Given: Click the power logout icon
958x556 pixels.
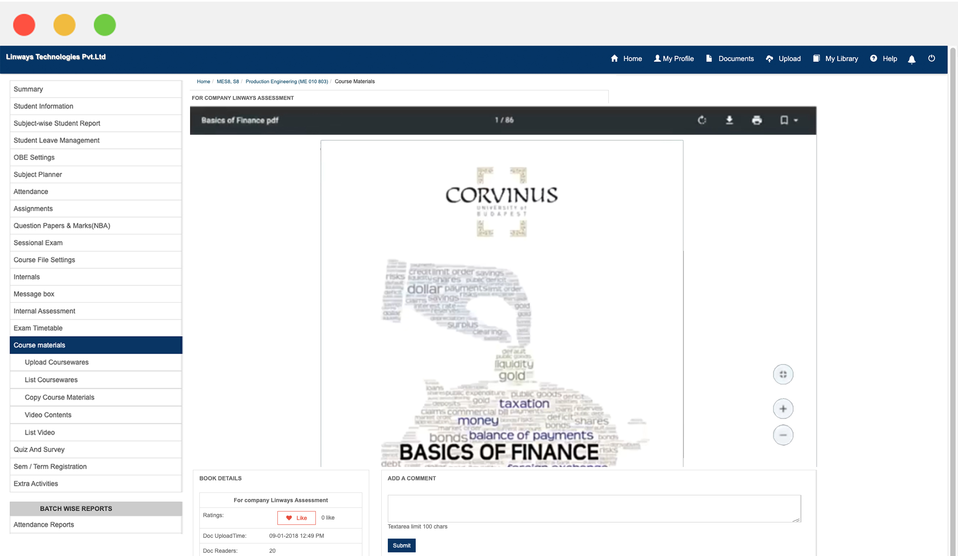Looking at the screenshot, I should pos(932,58).
